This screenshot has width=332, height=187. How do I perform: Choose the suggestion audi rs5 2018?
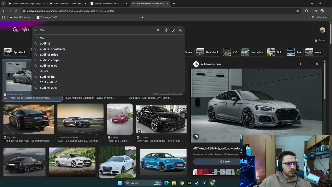pos(108,88)
